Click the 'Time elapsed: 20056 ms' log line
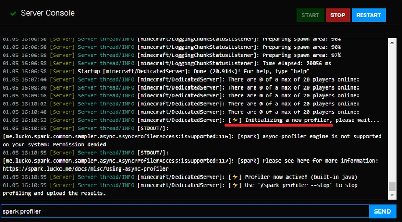 pos(167,63)
